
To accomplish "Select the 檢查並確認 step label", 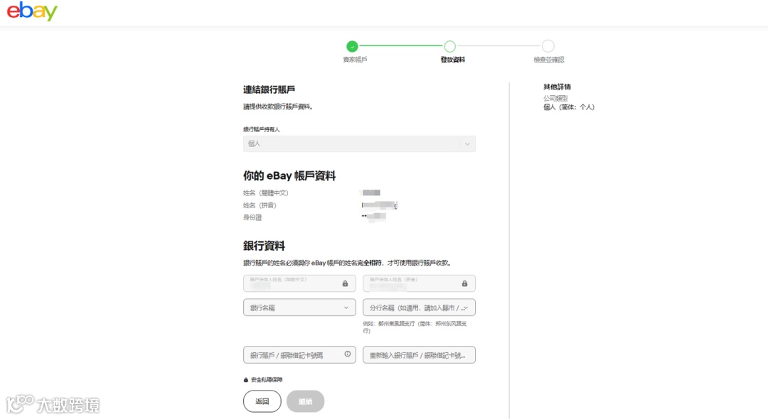I will click(x=548, y=60).
